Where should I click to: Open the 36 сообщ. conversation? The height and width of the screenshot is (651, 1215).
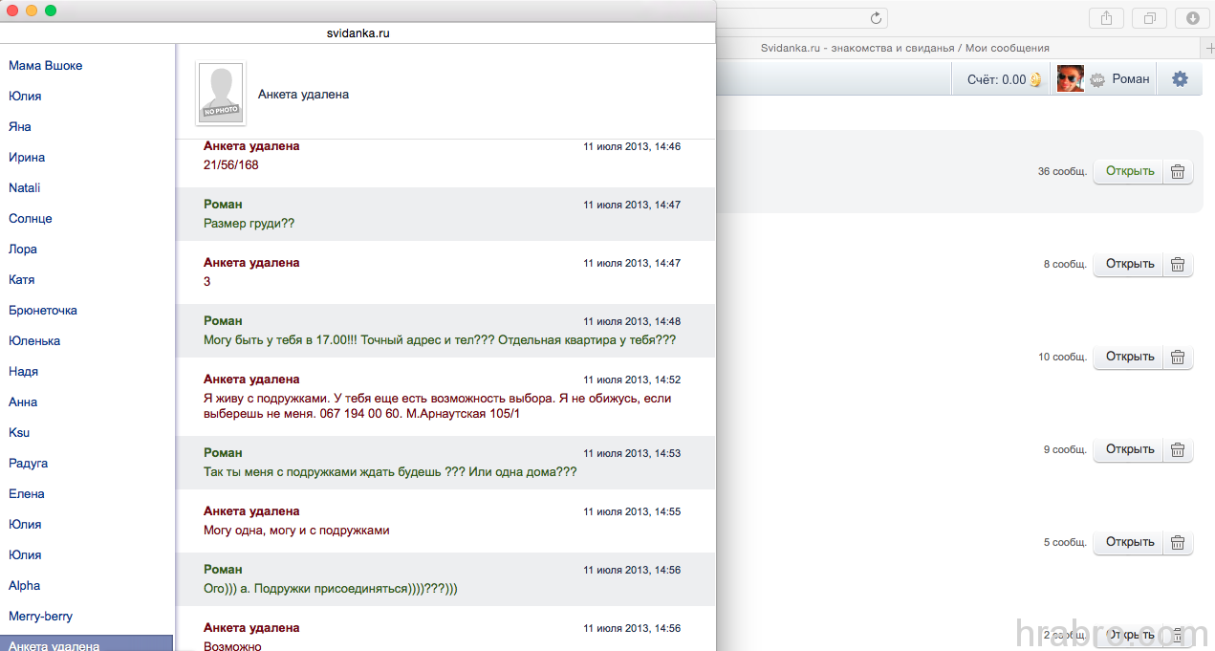(x=1129, y=172)
